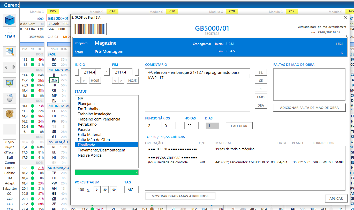This screenshot has width=354, height=210.
Task: Click the left arrow navigation icon in sidebar
Action: point(6,67)
